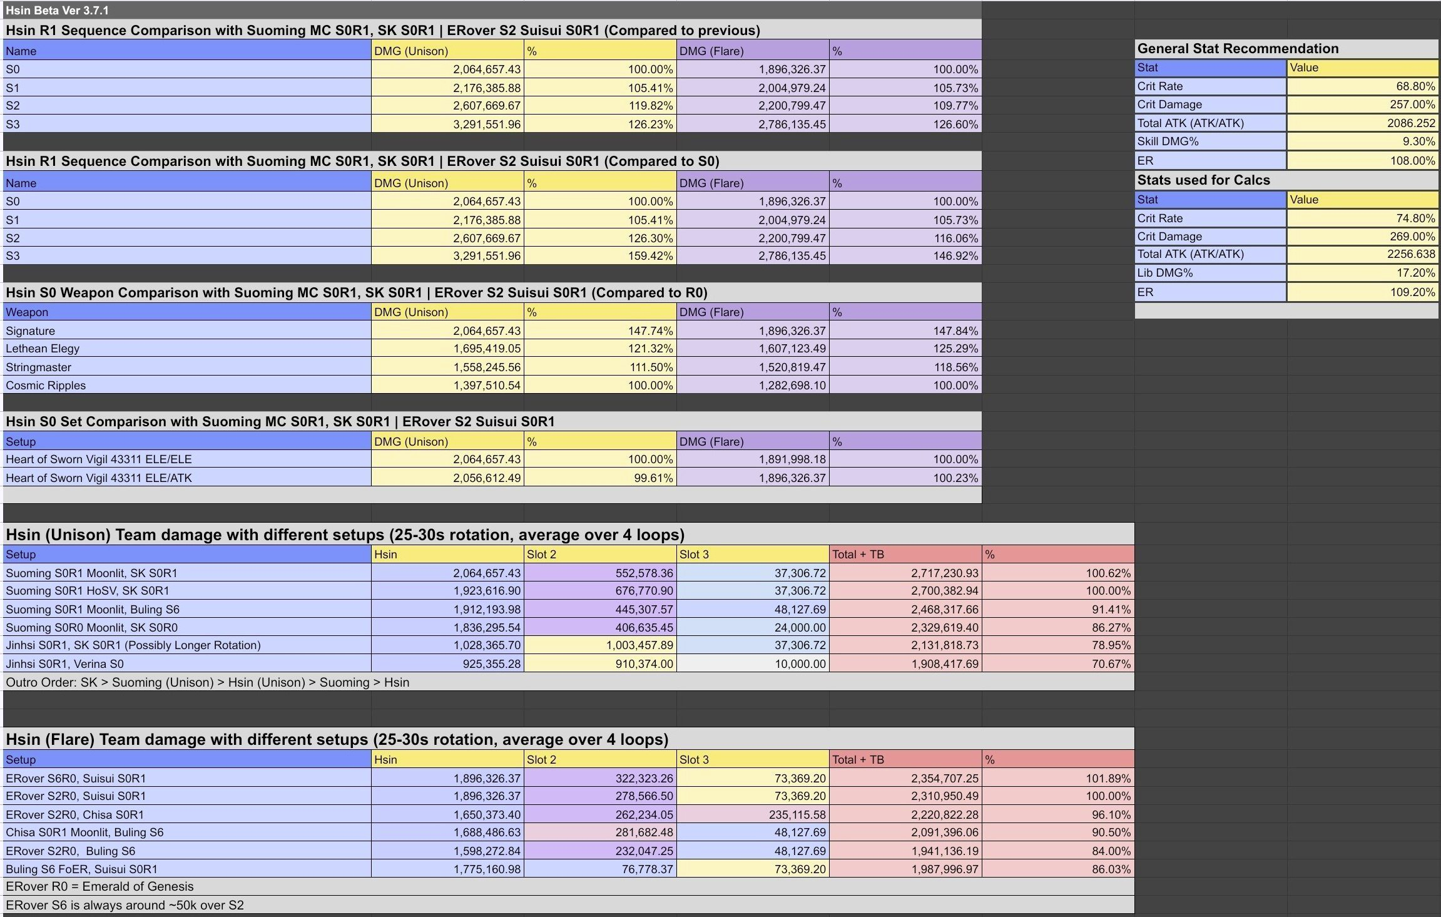
Task: Select the Total ATK value 2256.638
Action: coord(1363,254)
